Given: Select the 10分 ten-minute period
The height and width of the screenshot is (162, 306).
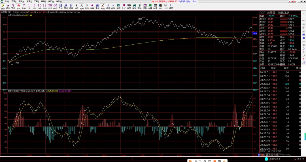Looking at the screenshot, I should [40, 6].
